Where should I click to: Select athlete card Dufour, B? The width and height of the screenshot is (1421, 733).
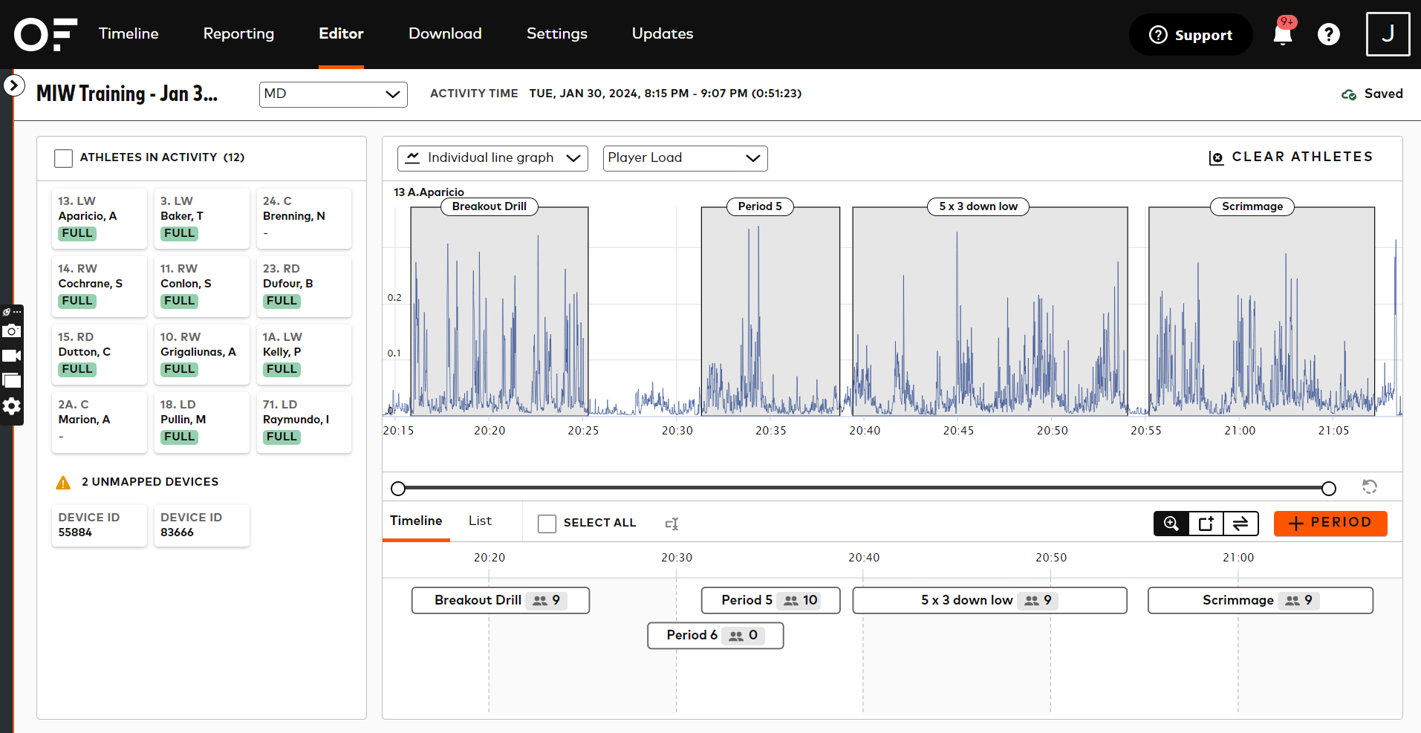(x=304, y=286)
